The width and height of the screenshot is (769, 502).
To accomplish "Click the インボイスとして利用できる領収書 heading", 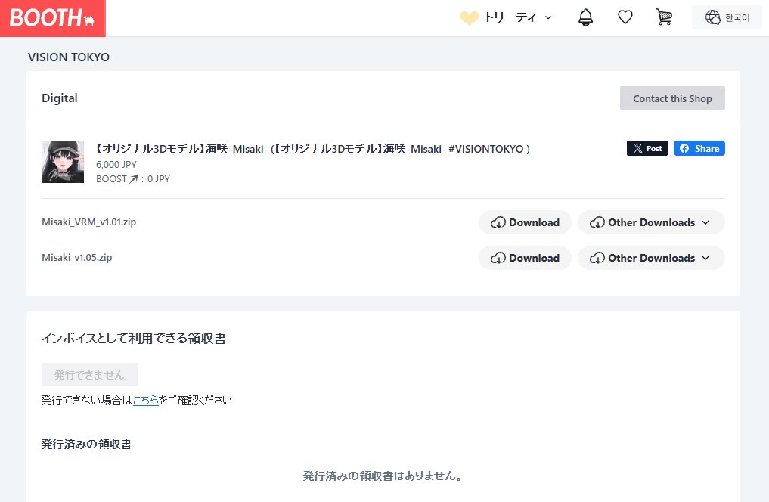I will [x=134, y=338].
